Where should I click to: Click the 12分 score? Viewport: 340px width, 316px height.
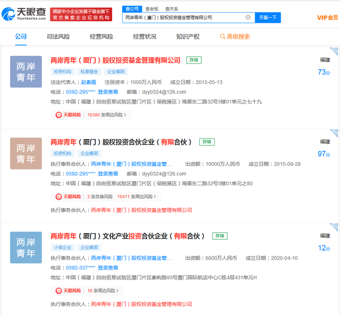tap(324, 247)
